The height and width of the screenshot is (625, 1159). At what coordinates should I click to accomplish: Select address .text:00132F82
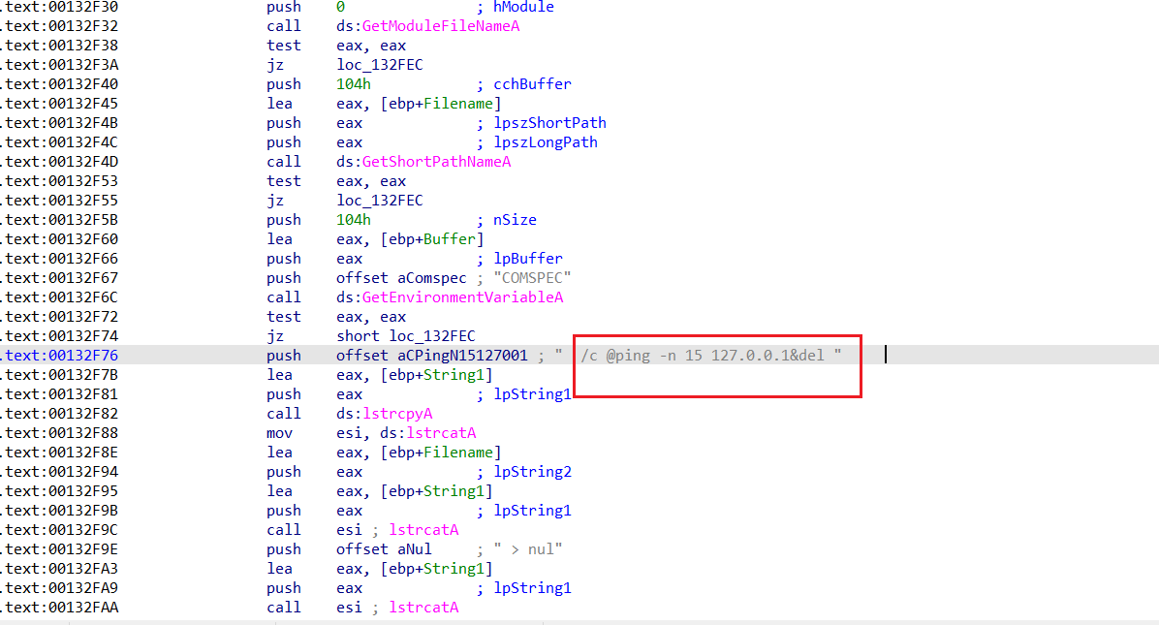(x=59, y=414)
